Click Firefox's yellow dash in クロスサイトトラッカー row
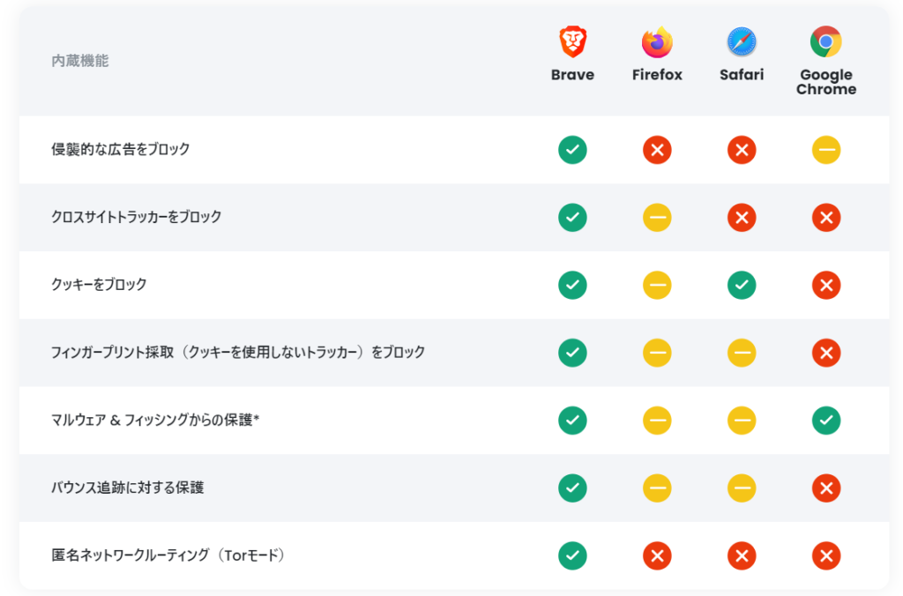903x596 pixels. click(657, 217)
